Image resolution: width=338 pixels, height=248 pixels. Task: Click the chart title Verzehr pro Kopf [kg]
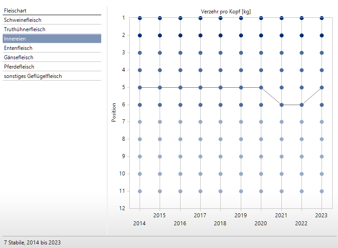pos(226,12)
